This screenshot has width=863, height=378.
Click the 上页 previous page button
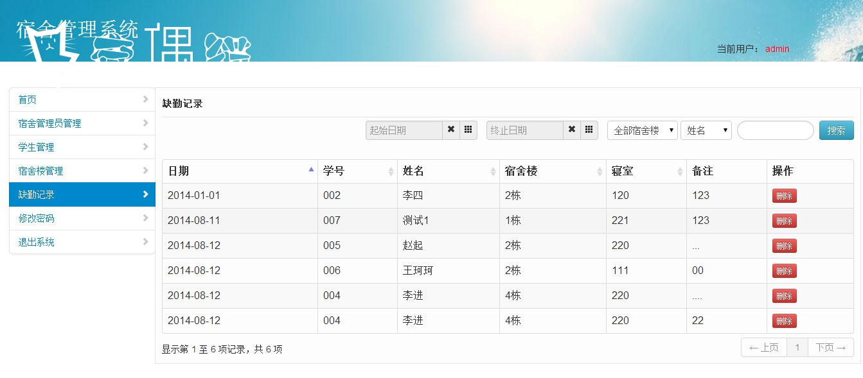[764, 347]
